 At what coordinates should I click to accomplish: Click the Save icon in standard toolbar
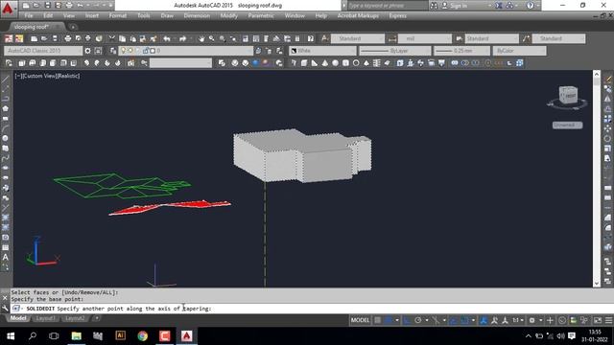55,38
